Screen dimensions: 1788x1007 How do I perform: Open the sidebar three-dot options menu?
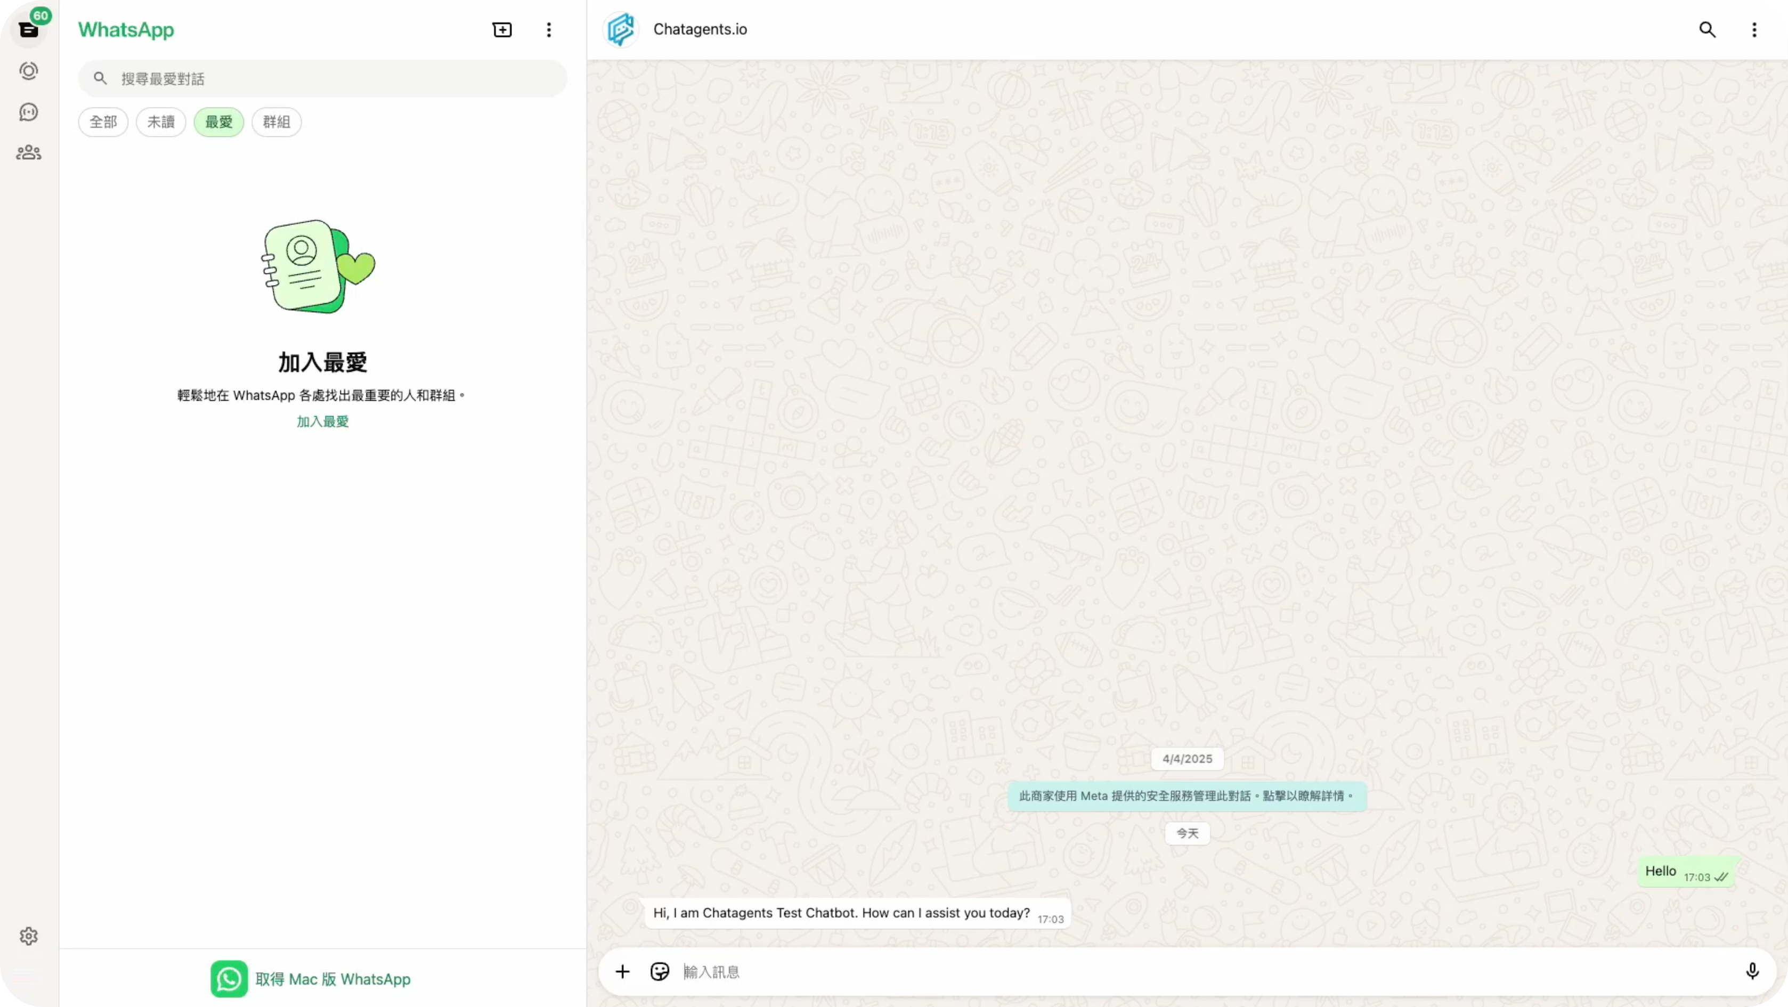coord(548,30)
